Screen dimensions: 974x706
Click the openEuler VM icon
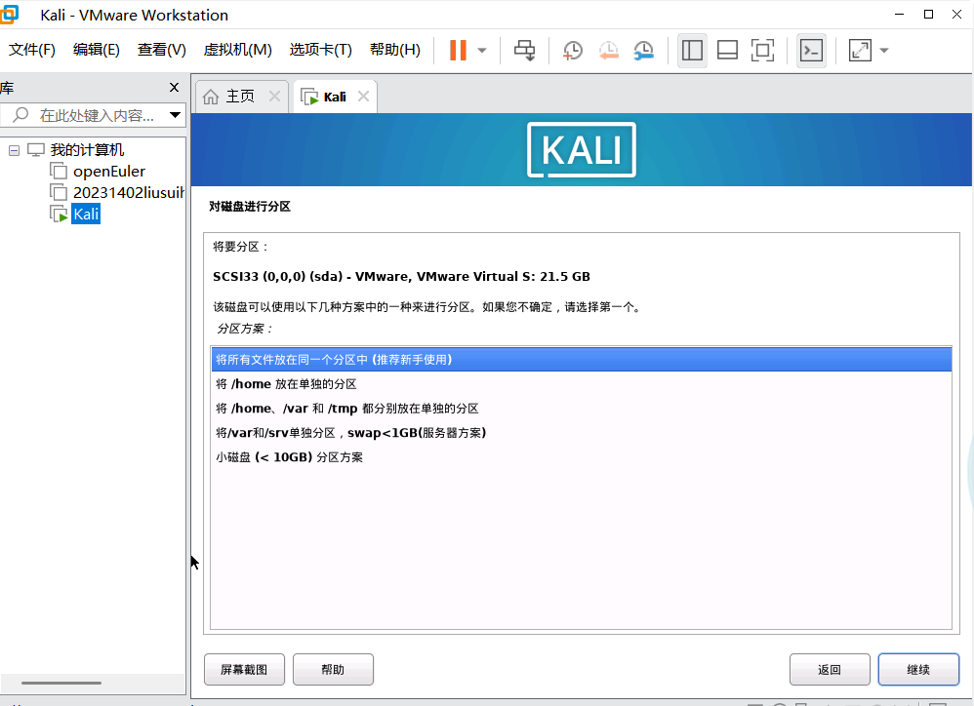click(x=59, y=172)
